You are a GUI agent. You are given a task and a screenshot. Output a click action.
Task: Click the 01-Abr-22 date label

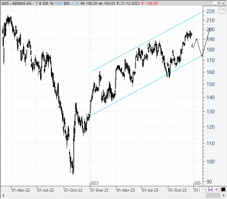[21, 190]
